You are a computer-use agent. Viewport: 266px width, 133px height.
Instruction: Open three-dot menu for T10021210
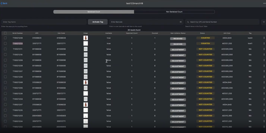point(264,55)
